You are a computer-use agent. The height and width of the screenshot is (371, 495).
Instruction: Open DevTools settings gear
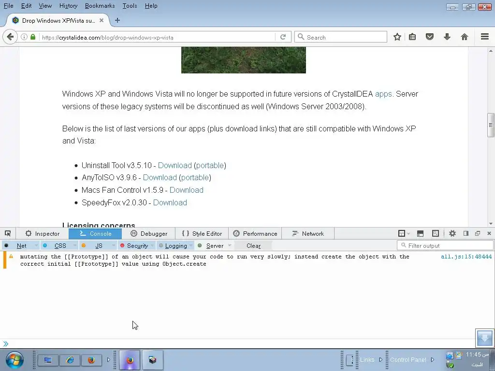[x=452, y=233]
